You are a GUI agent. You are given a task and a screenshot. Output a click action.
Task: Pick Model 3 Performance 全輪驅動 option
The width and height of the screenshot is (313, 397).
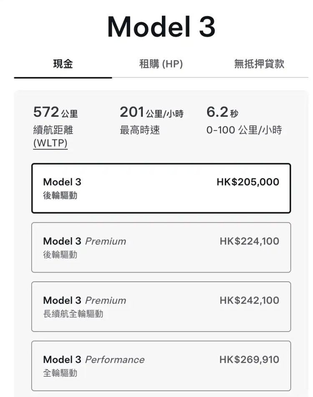click(x=161, y=366)
